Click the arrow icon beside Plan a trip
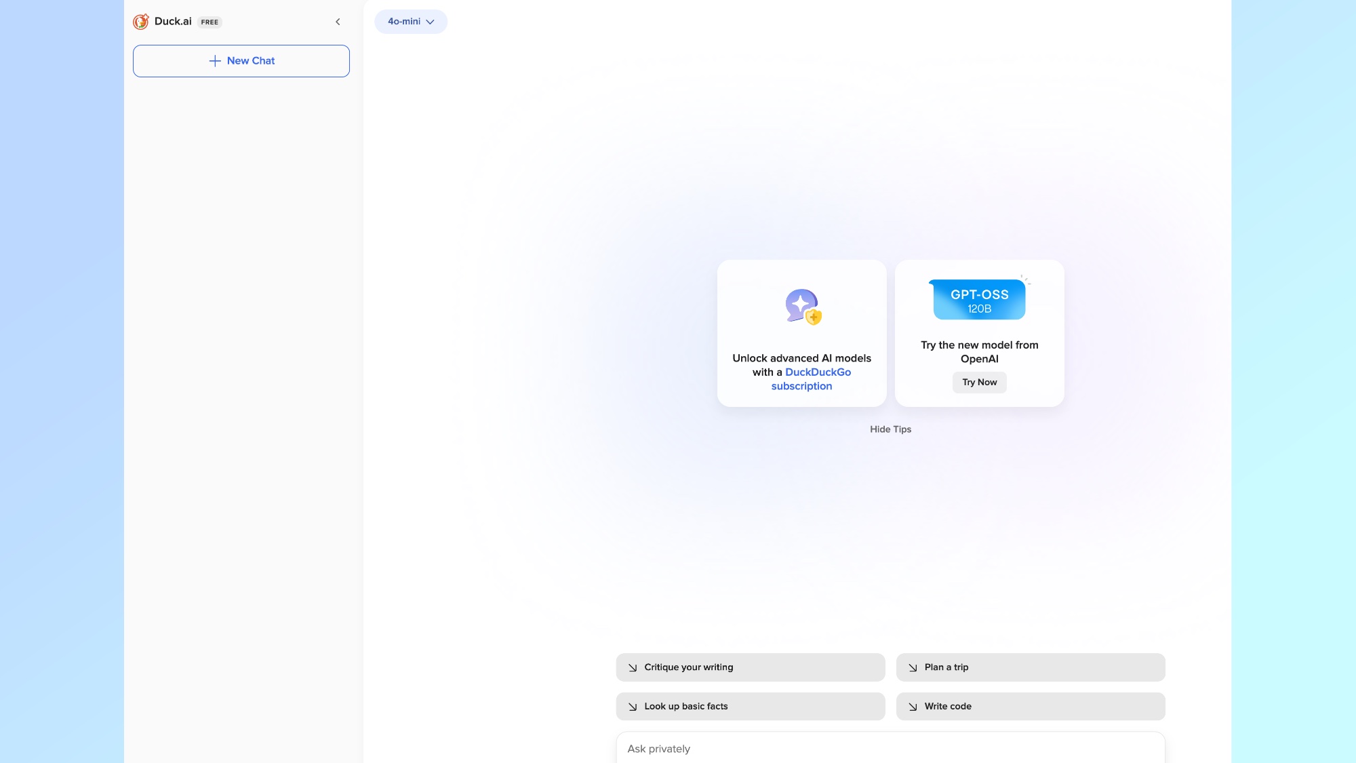 click(x=913, y=668)
